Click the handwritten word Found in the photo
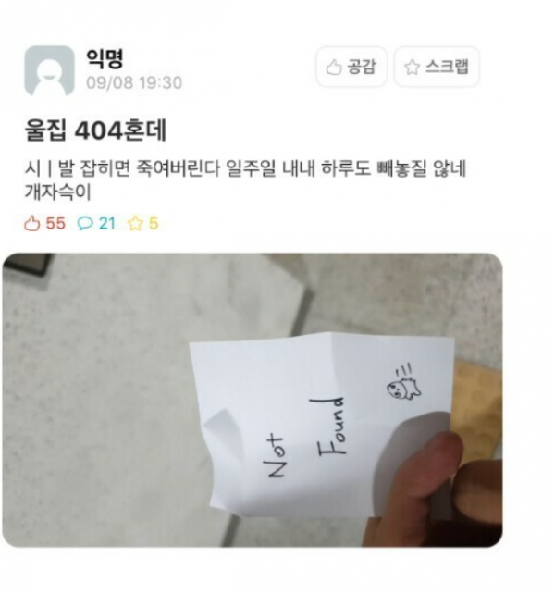The image size is (555, 594). coord(331,427)
